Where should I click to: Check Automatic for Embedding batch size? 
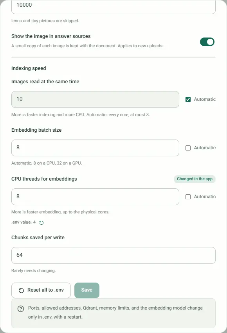coord(188,148)
